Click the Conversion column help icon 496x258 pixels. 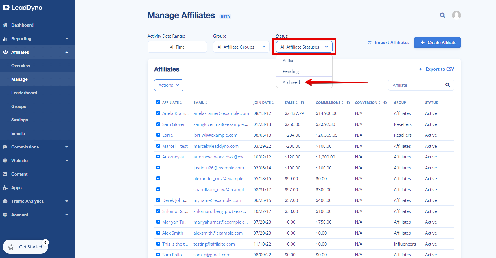385,103
